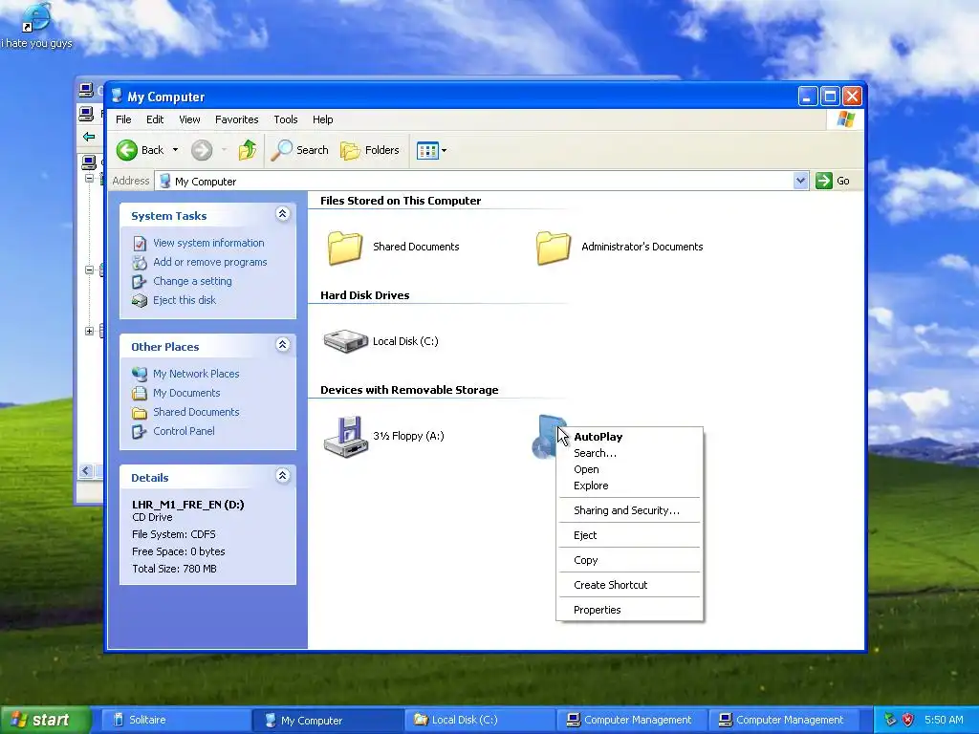Screen dimensions: 979x734
Task: Click Change a setting link
Action: pos(192,282)
